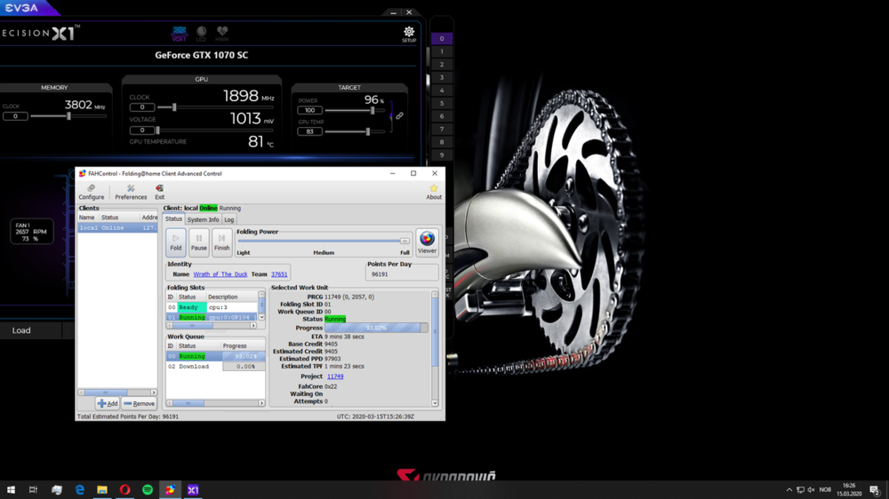Viewport: 889px width, 499px height.
Task: Click the voltage offset input field
Action: pos(141,131)
